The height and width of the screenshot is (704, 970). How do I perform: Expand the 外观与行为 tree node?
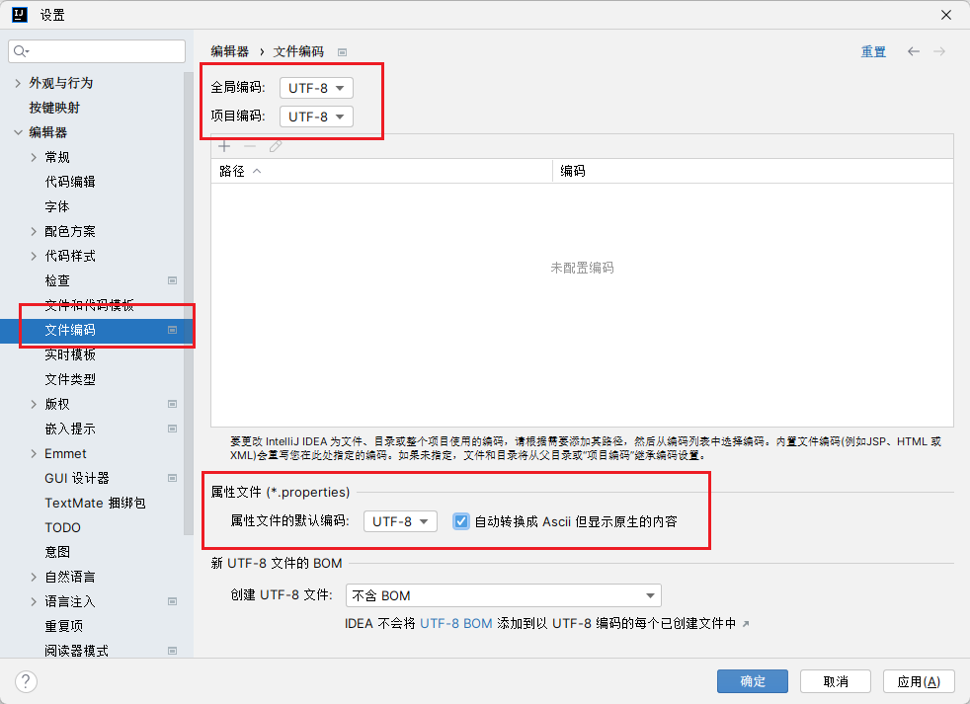[x=18, y=83]
